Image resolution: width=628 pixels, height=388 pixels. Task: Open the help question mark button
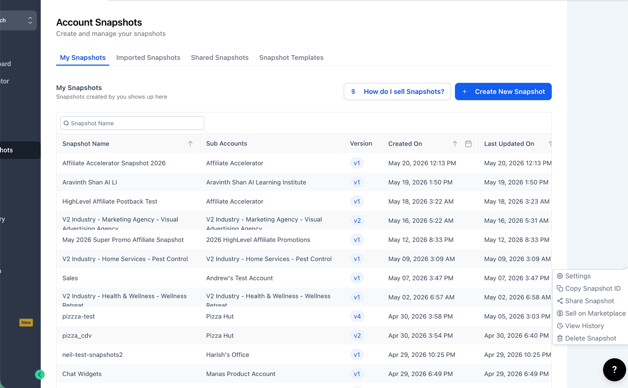[x=614, y=369]
